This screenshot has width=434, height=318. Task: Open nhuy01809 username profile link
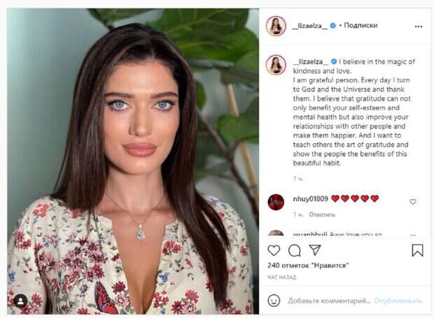(310, 198)
